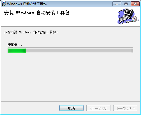The image size is (141, 115).
Task: Click the CD disc in the banner artwork
Action: point(134,19)
